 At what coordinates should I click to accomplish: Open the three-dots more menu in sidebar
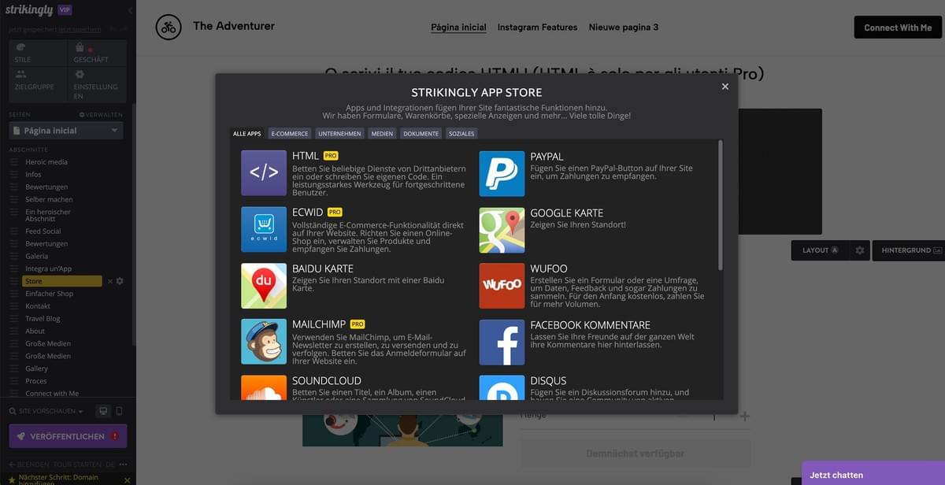pos(124,465)
